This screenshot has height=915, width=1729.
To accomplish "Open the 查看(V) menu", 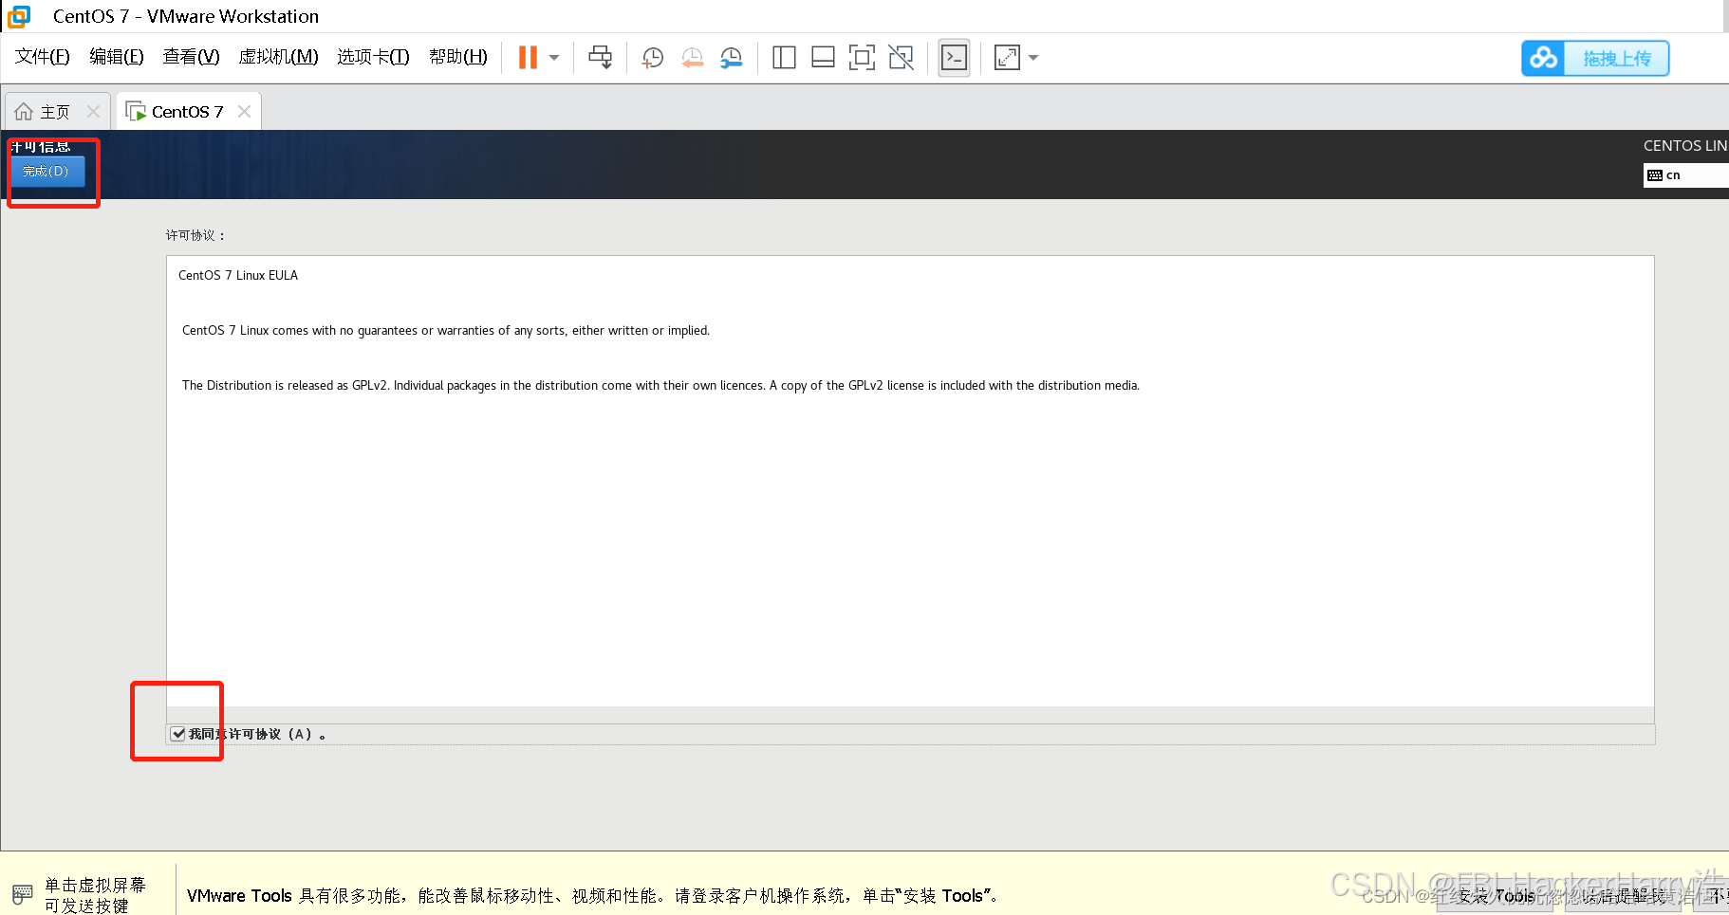I will click(x=191, y=57).
